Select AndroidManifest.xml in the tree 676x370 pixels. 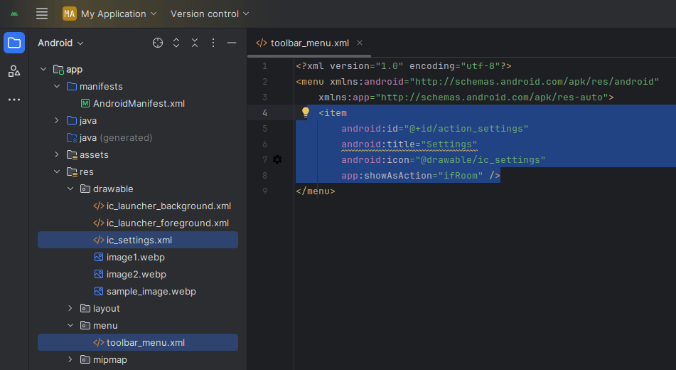pyautogui.click(x=138, y=104)
